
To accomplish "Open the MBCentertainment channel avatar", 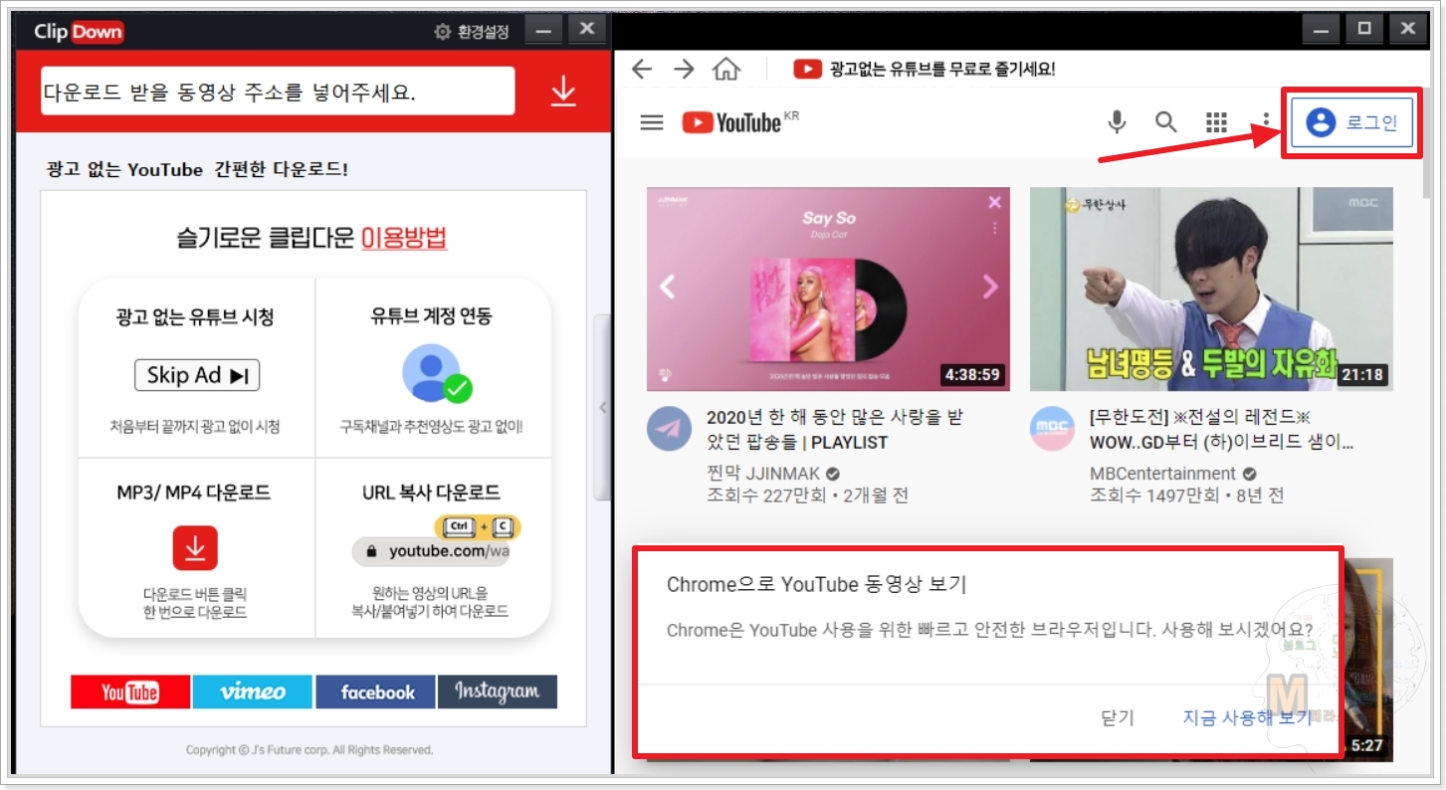I will coord(1052,428).
